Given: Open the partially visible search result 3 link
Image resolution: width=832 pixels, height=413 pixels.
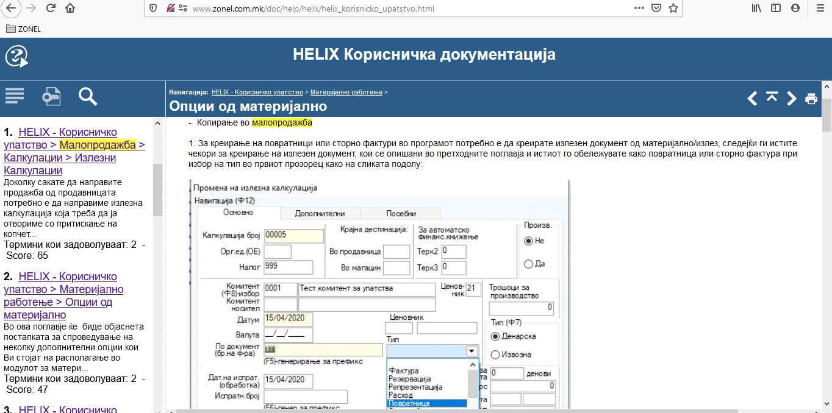Looking at the screenshot, I should click(68, 409).
